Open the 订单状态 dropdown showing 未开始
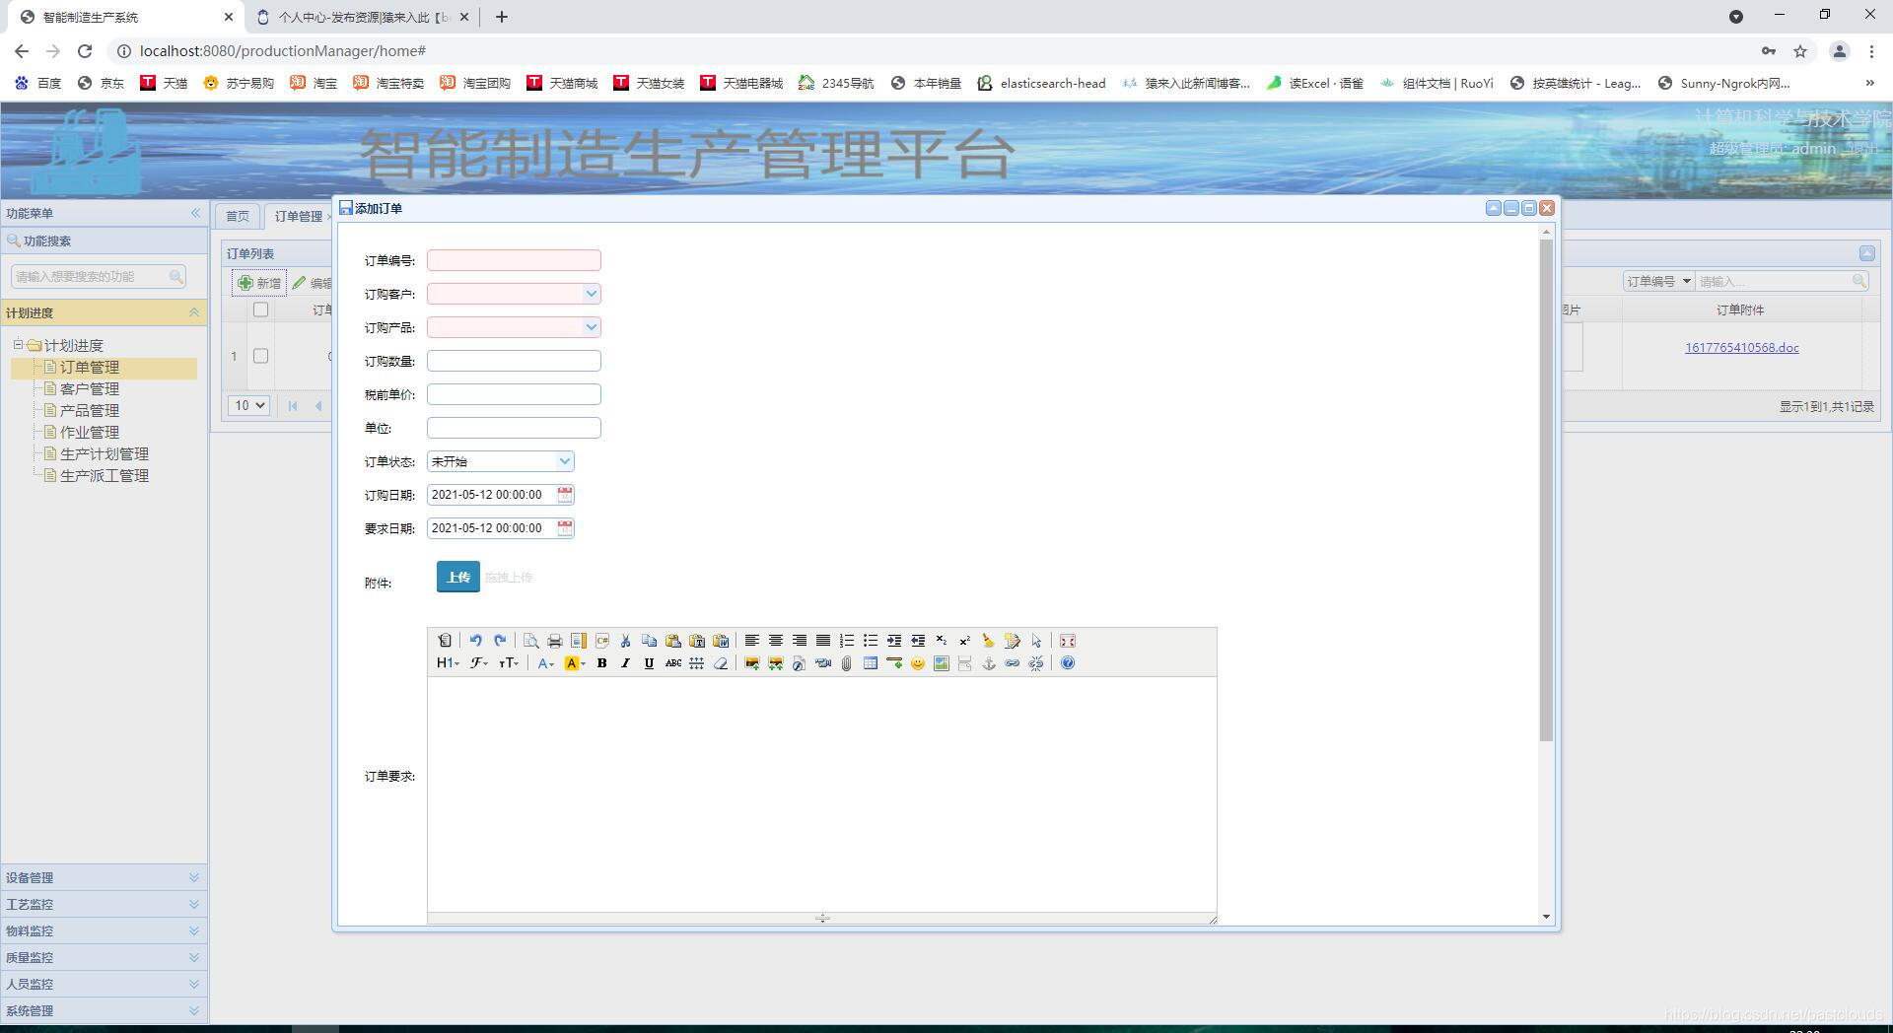This screenshot has width=1893, height=1033. [x=563, y=460]
